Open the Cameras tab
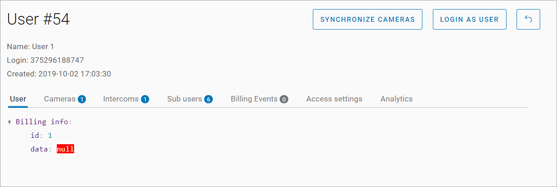The image size is (557, 187). coord(60,99)
